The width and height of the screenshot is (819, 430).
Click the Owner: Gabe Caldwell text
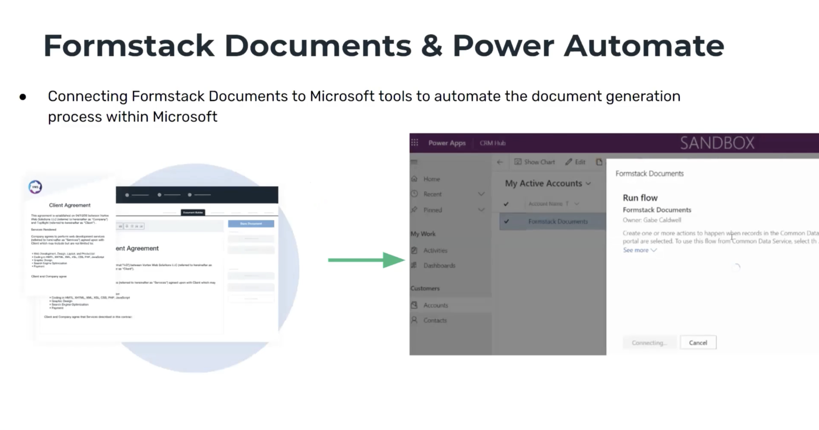pyautogui.click(x=652, y=220)
